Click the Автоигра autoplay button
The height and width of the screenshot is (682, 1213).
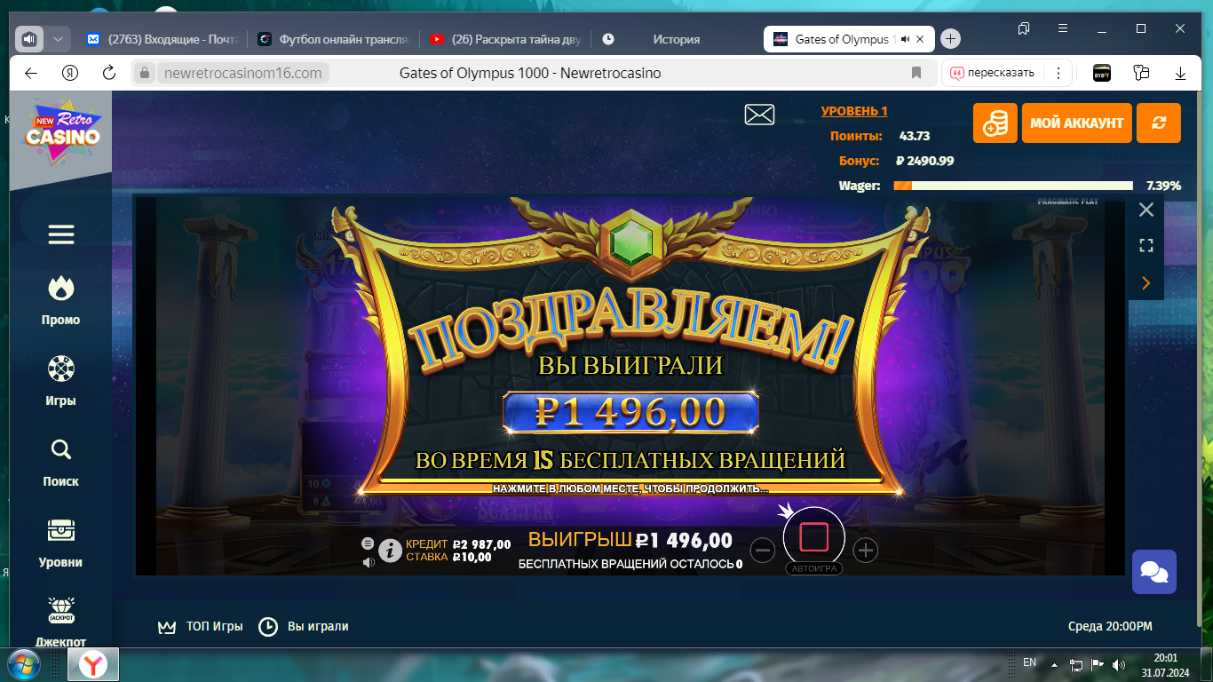click(x=814, y=568)
